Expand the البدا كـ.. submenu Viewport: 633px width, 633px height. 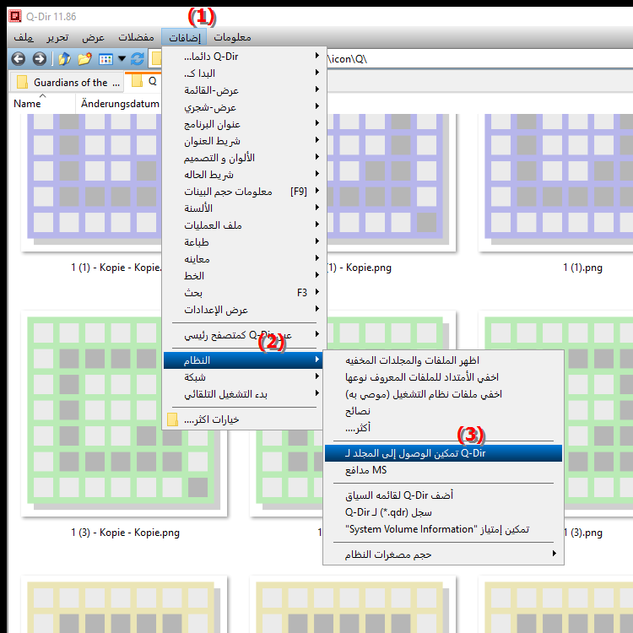point(244,73)
